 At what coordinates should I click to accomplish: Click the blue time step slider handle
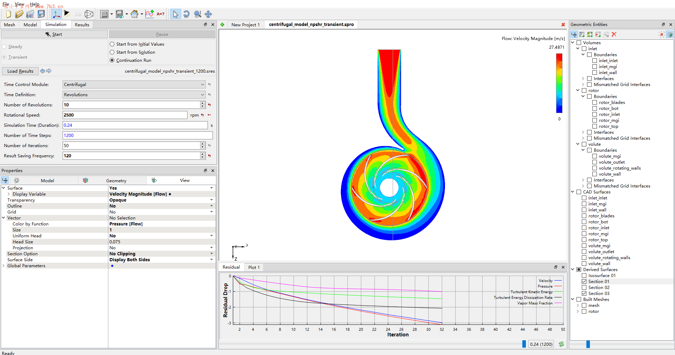524,344
